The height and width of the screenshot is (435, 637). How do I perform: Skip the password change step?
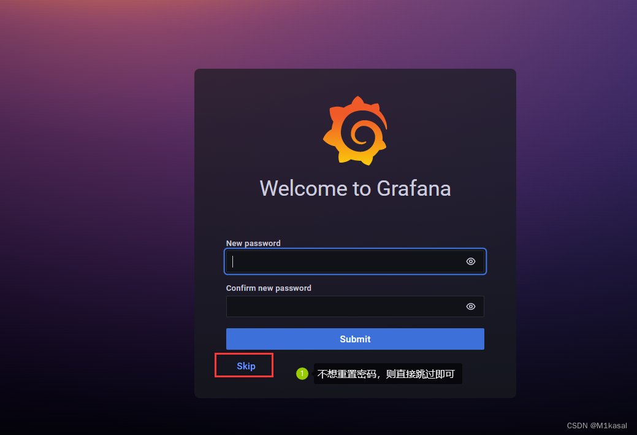[246, 366]
